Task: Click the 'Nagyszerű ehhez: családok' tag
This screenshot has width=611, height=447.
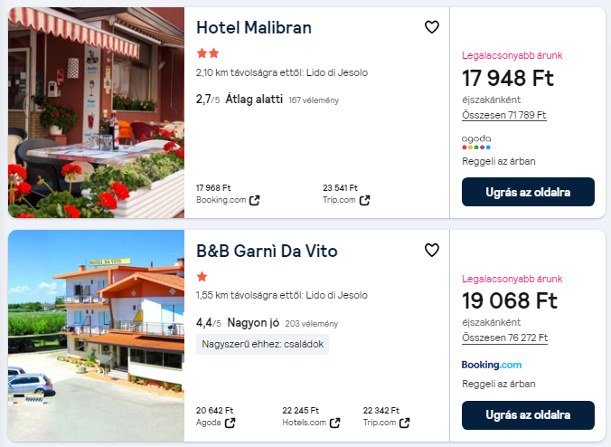Action: tap(262, 344)
